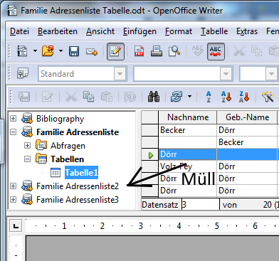Open Page Preview magnifier icon

174,51
